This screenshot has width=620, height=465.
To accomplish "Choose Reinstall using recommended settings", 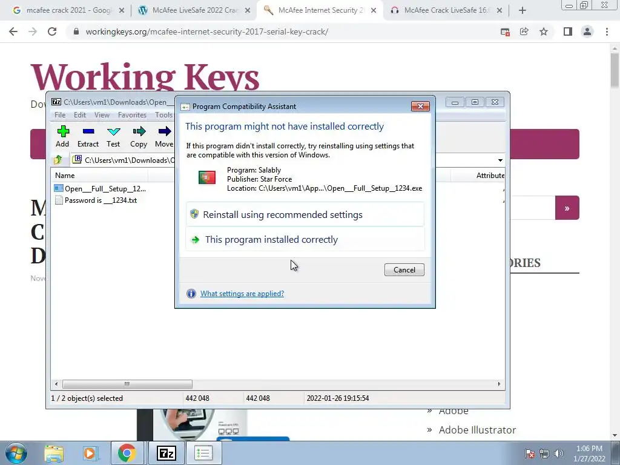I will click(305, 214).
